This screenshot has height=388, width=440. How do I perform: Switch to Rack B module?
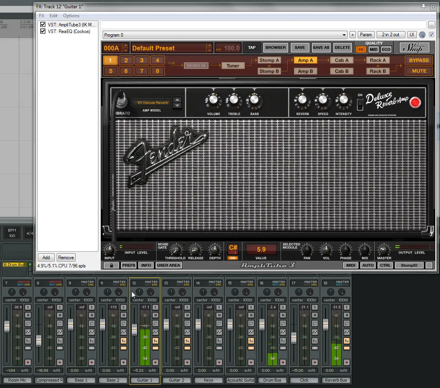click(x=377, y=71)
